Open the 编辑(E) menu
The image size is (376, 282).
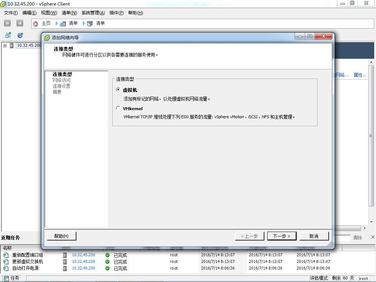[29, 13]
